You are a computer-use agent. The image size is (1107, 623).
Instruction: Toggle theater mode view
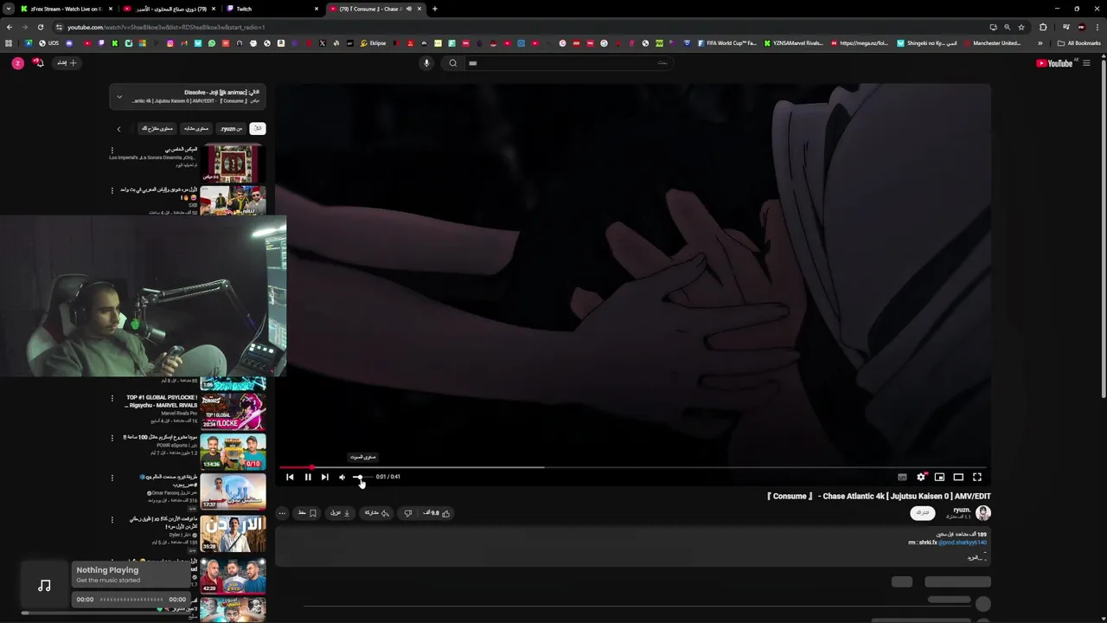[958, 477]
